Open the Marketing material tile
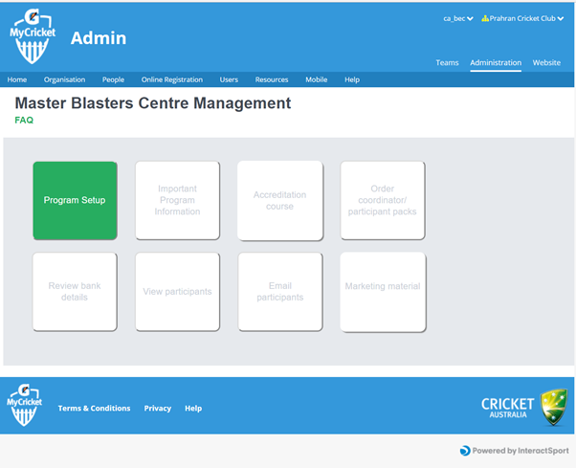Image resolution: width=576 pixels, height=468 pixels. click(x=383, y=292)
